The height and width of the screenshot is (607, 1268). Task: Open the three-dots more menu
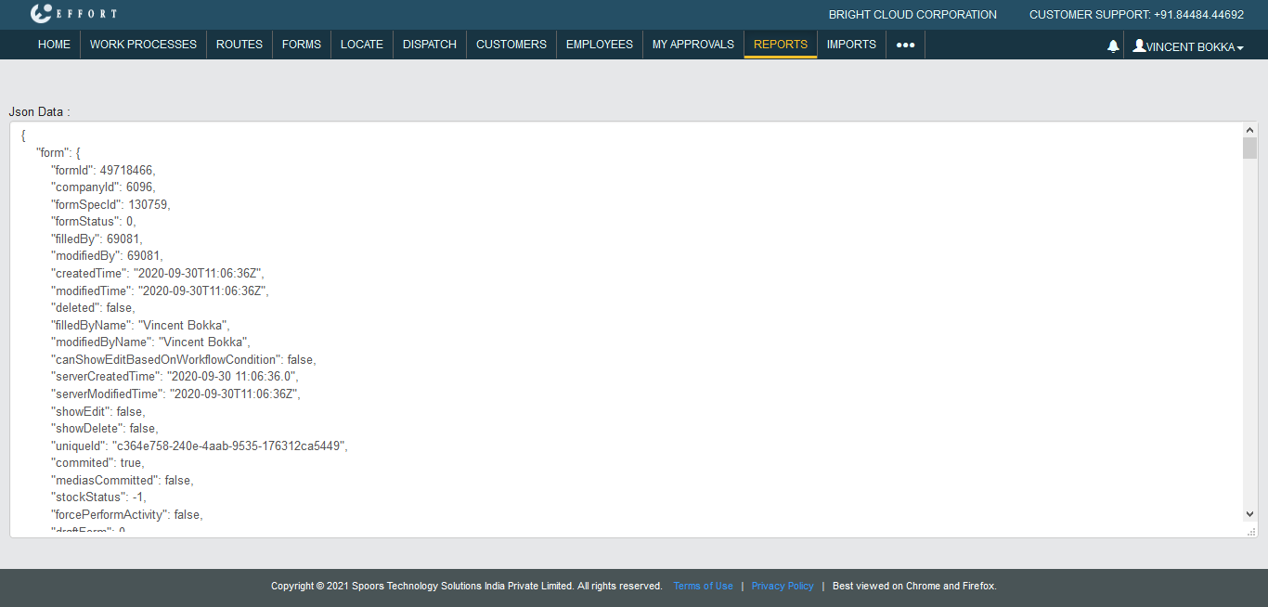click(x=905, y=45)
